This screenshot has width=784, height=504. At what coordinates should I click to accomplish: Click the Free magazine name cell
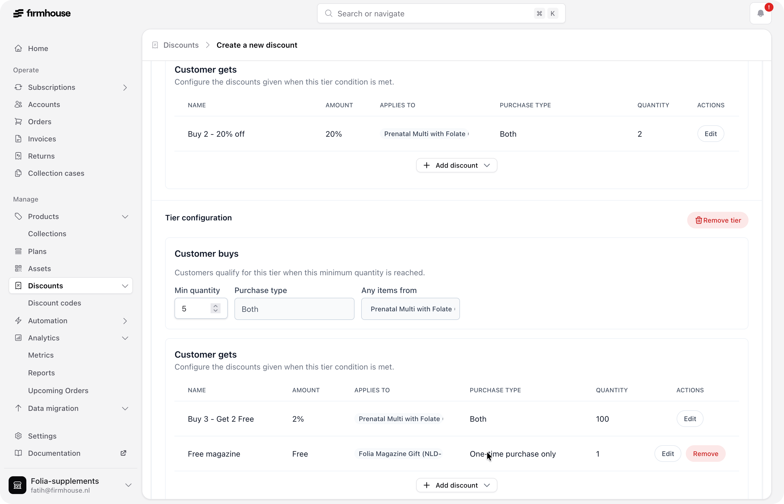pyautogui.click(x=214, y=454)
